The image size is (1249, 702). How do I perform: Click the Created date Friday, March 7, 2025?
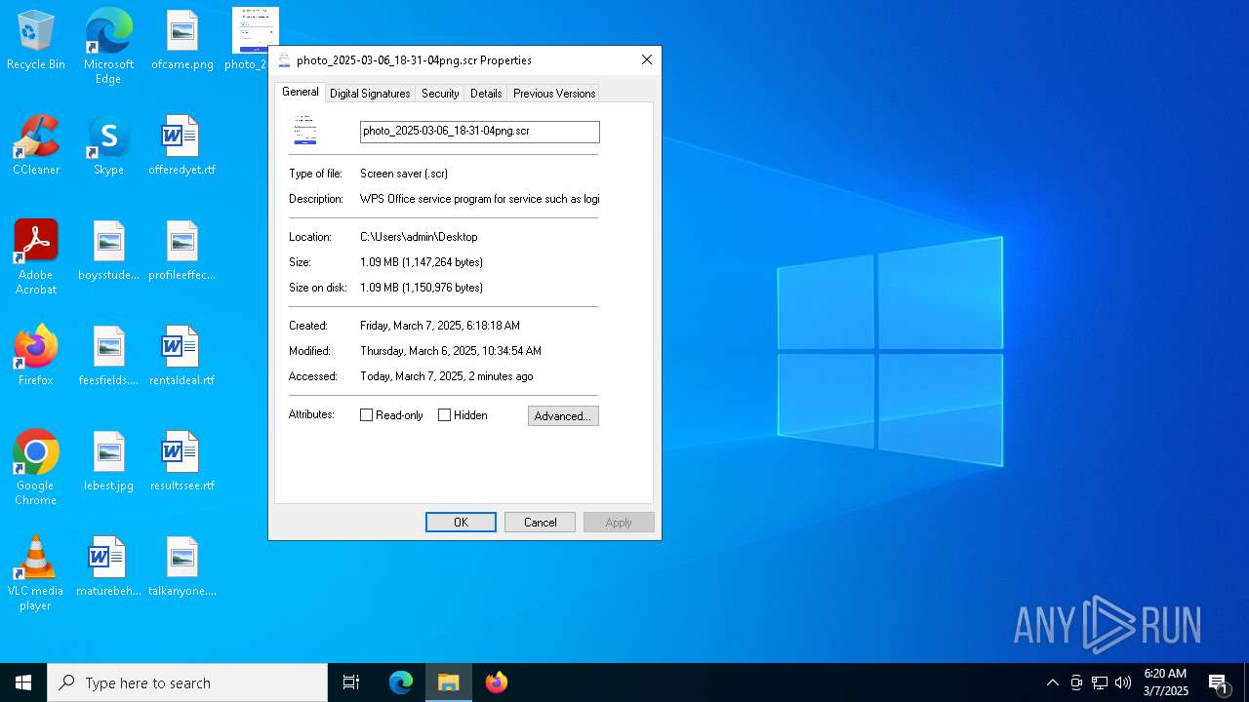(x=440, y=326)
